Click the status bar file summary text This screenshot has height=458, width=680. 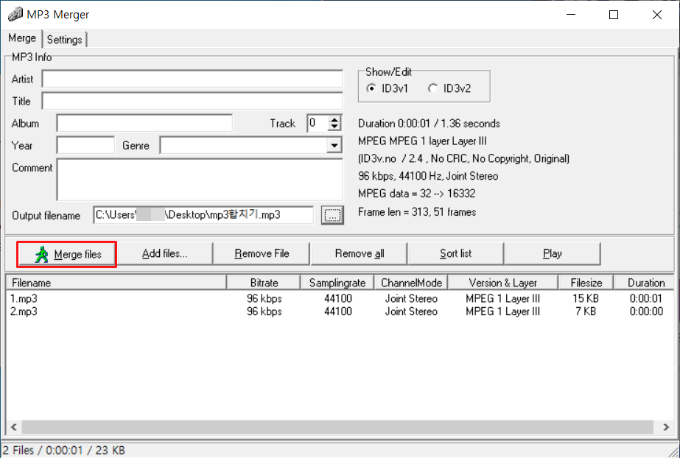[x=64, y=451]
